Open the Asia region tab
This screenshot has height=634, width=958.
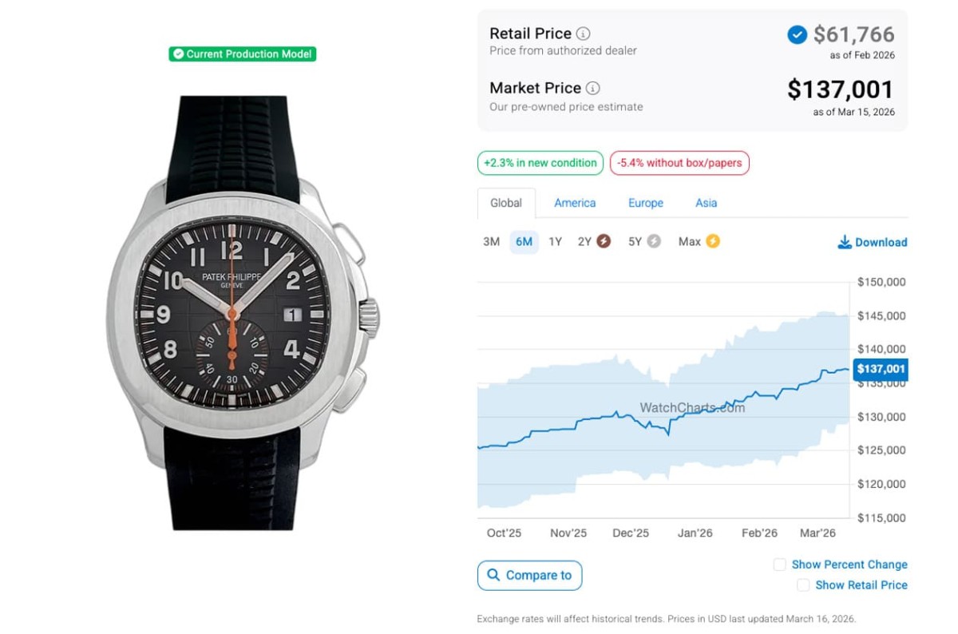click(x=706, y=203)
